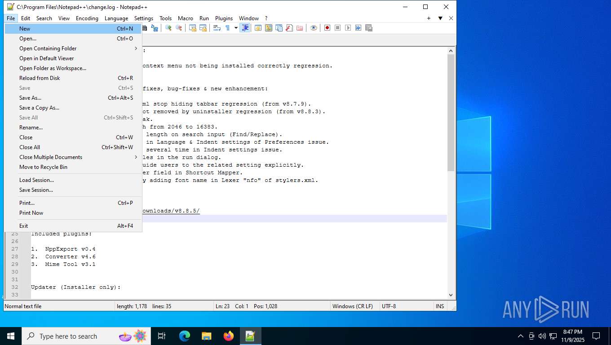Click the macro Playback icon

click(x=348, y=28)
